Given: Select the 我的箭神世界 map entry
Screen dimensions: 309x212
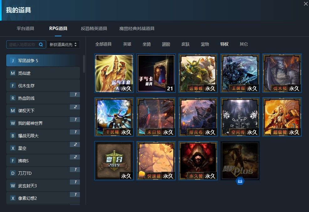Looking at the screenshot, I should point(43,123).
